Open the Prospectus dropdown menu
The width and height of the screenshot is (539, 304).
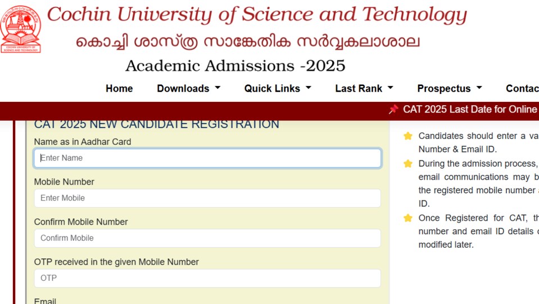click(449, 88)
